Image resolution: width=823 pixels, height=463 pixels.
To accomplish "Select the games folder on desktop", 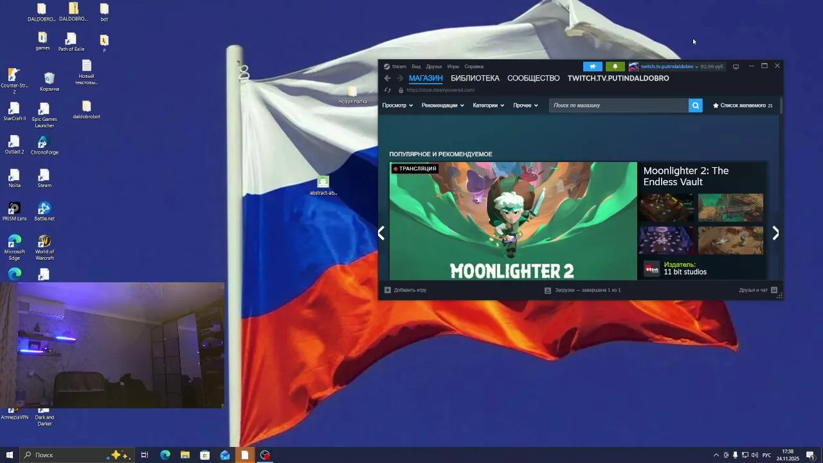I will click(42, 41).
